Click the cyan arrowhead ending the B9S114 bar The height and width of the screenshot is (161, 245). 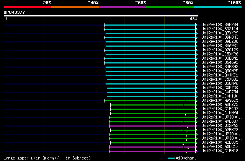click(x=196, y=29)
